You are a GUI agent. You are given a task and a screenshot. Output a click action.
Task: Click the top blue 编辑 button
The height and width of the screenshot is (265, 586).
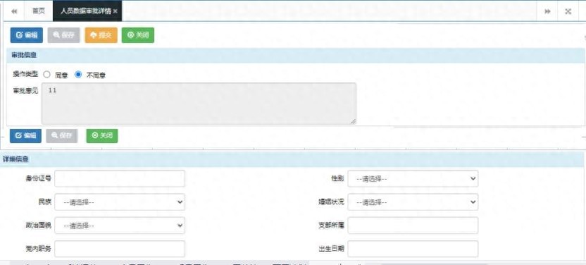pyautogui.click(x=27, y=35)
